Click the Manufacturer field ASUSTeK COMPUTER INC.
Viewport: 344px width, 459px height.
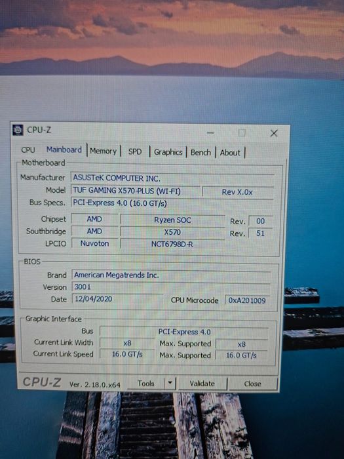(x=172, y=178)
